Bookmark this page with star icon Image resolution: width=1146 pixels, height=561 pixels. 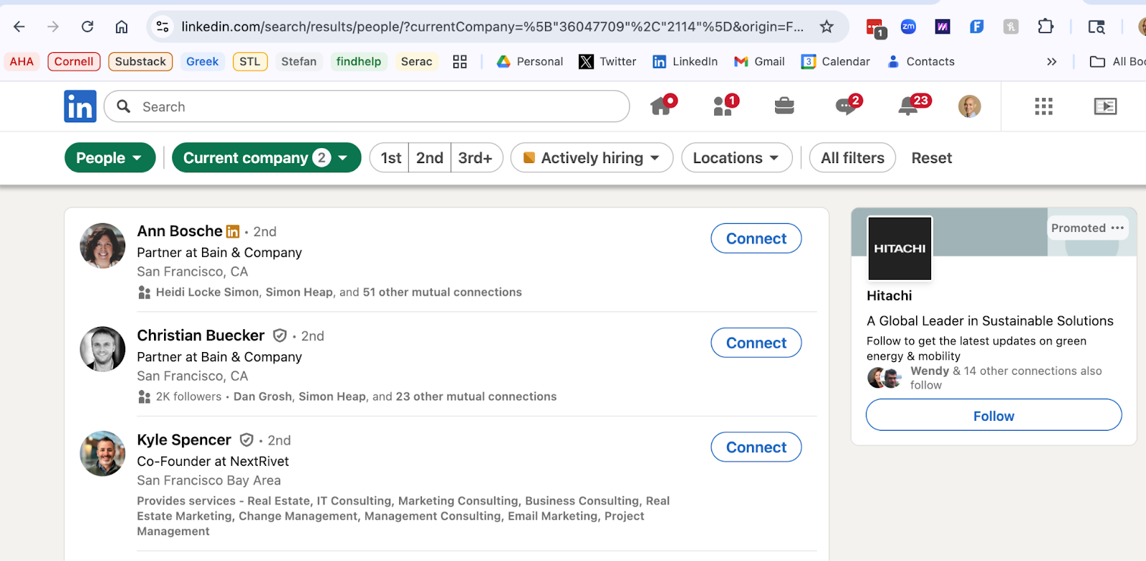pos(827,26)
